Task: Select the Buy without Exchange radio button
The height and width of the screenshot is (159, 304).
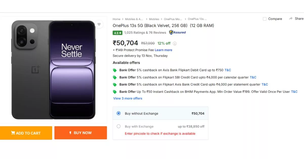Action: [x=118, y=113]
